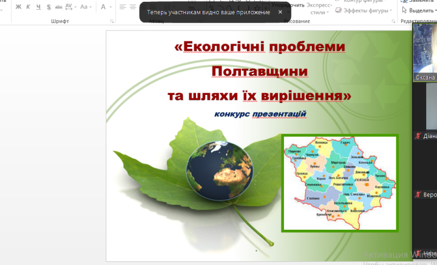
Task: Align text left
Action: tap(123, 7)
